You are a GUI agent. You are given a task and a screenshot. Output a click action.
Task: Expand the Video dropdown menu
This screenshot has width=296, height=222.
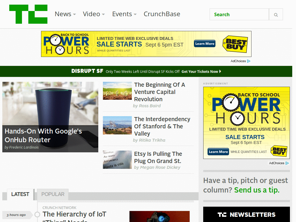click(x=94, y=14)
